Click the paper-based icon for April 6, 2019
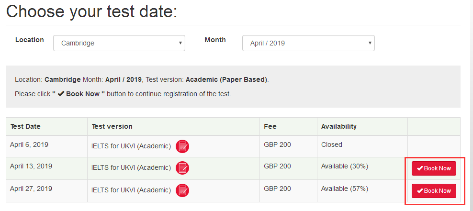The height and width of the screenshot is (211, 473). (182, 146)
